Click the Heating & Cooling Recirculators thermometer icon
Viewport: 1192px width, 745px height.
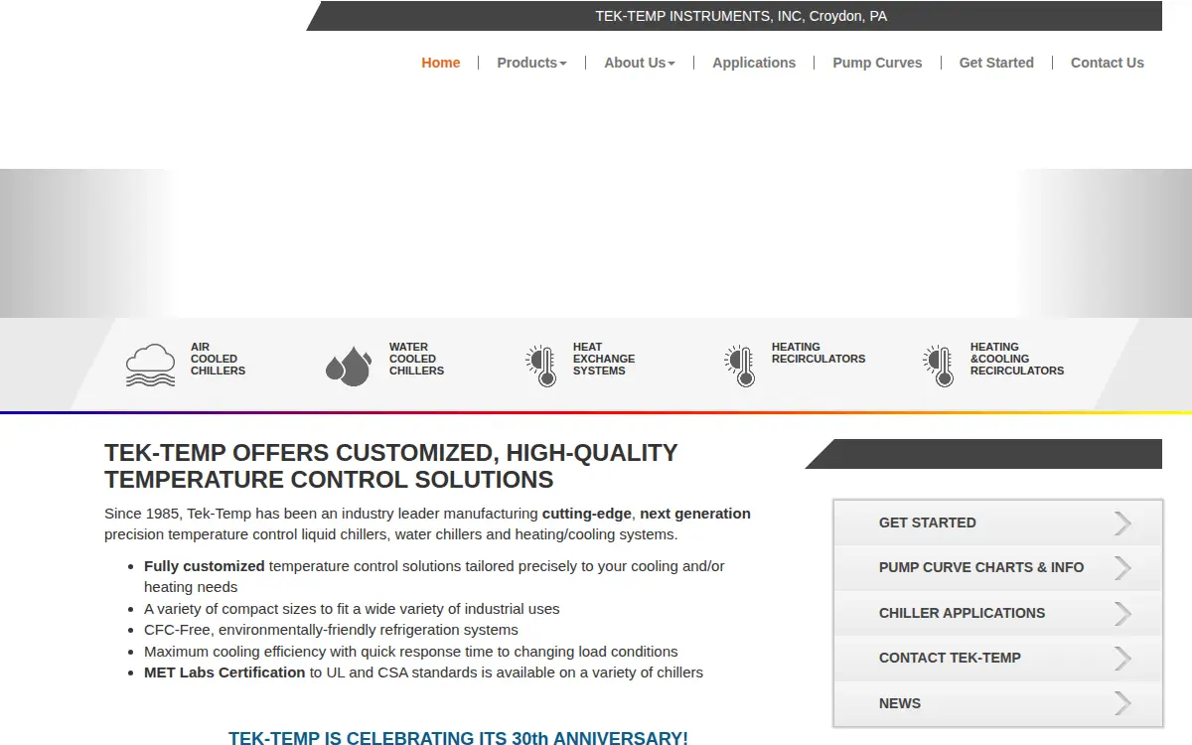pos(938,366)
